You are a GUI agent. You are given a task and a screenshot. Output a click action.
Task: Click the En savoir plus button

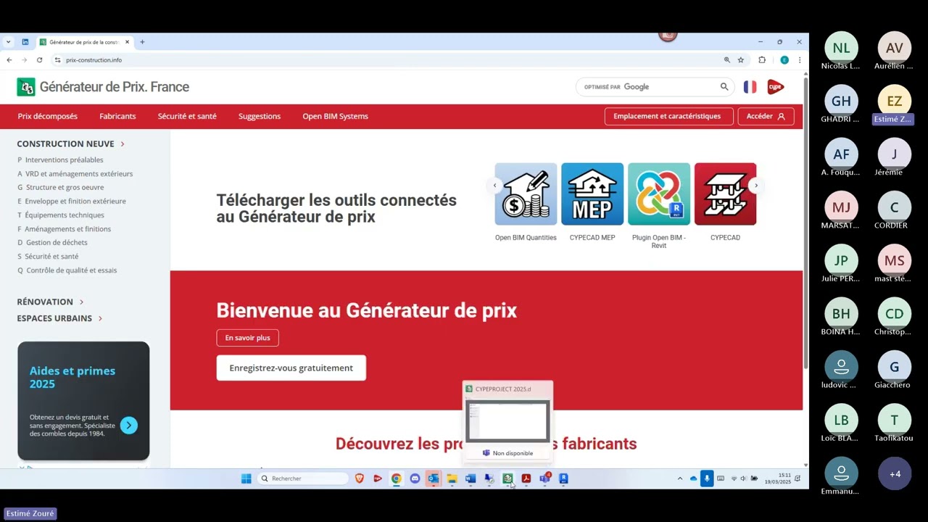pyautogui.click(x=247, y=338)
